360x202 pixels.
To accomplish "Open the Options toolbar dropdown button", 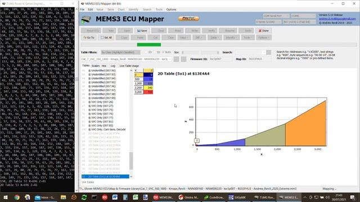I will coord(264,38).
